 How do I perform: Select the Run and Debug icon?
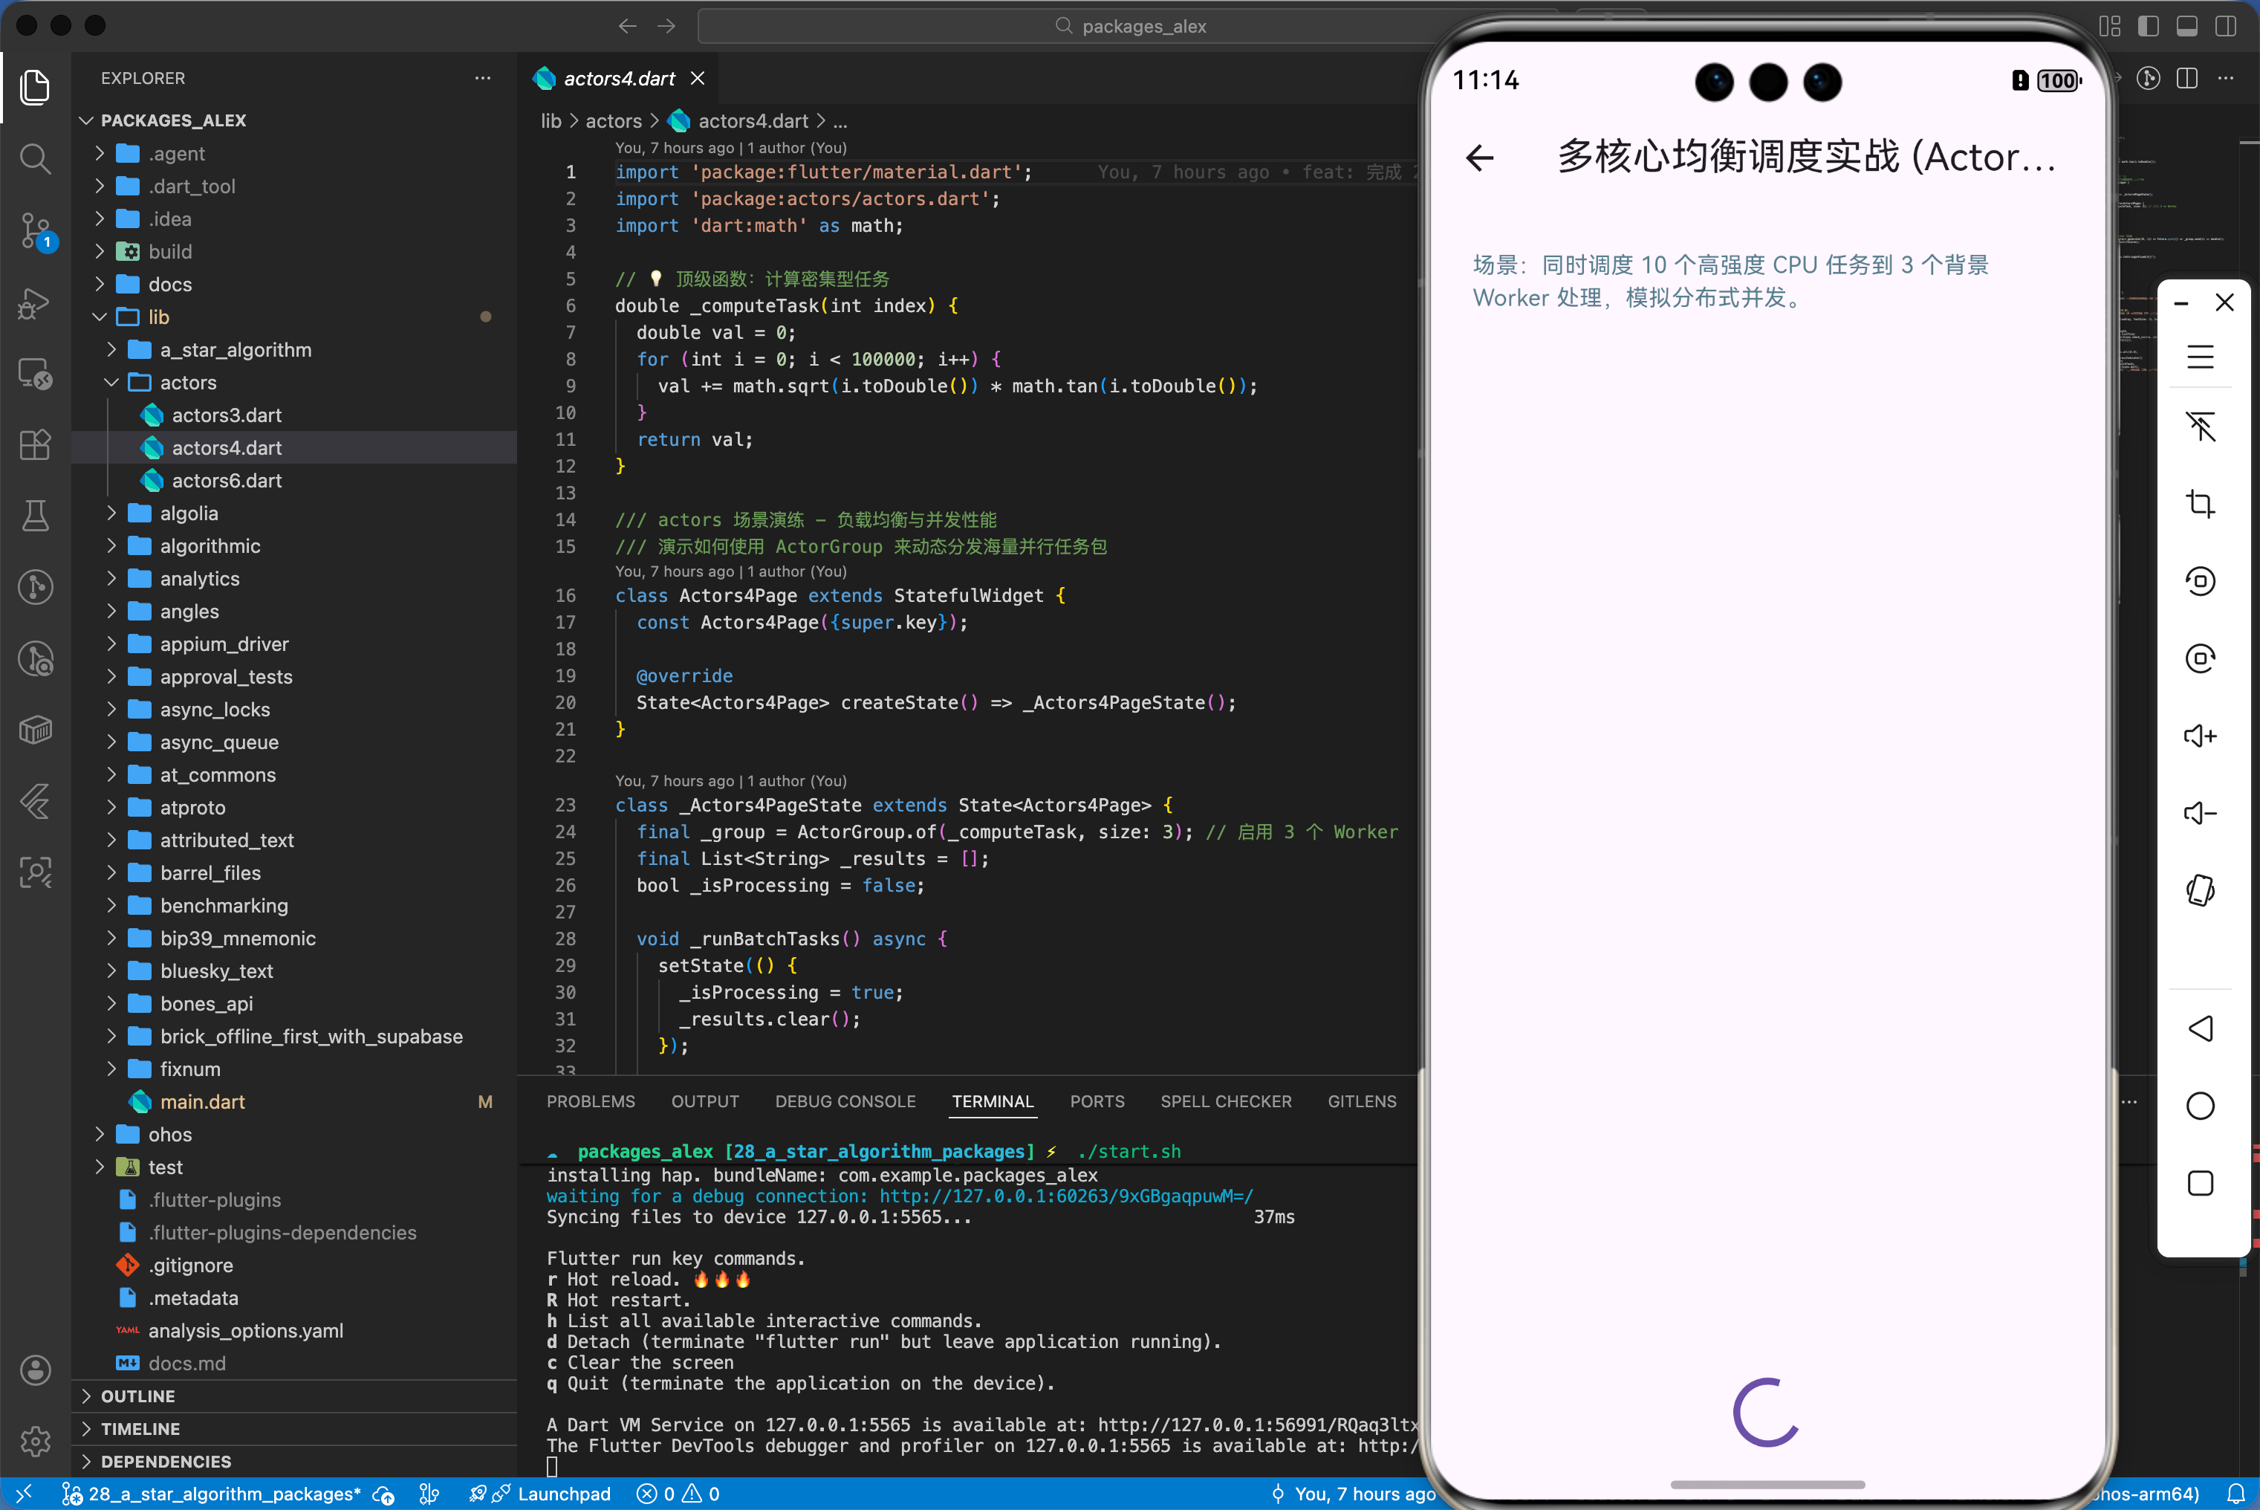pyautogui.click(x=36, y=303)
